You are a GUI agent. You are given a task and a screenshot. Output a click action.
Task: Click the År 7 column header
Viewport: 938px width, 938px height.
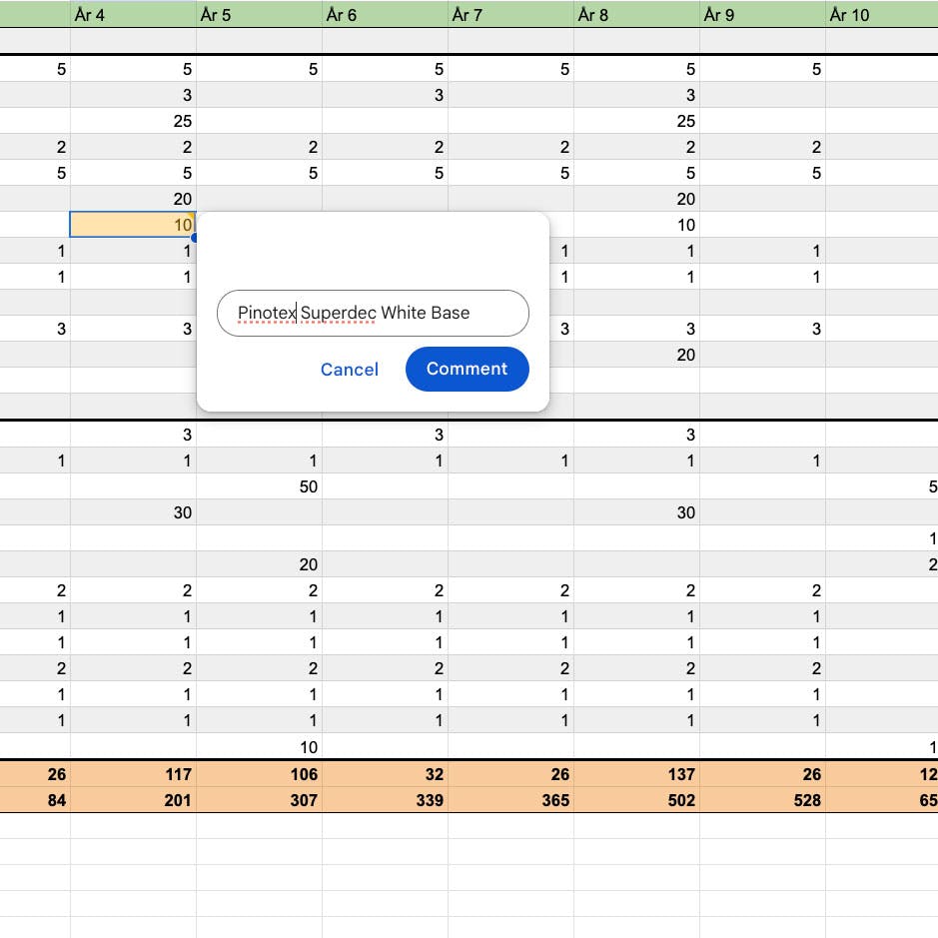point(510,15)
